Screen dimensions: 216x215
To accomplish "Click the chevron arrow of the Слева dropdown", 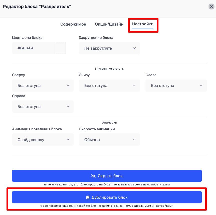I will [201, 85].
